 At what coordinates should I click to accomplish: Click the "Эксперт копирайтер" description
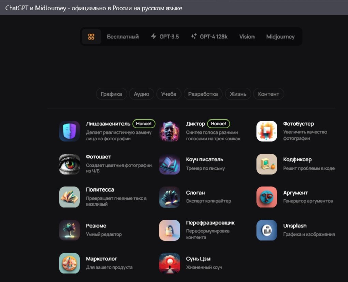[208, 201]
